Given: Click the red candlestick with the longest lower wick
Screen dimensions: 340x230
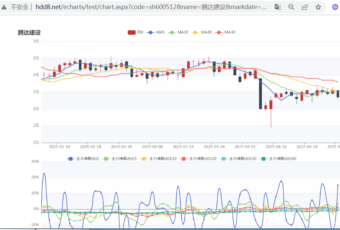Looking at the screenshot, I should click(271, 105).
